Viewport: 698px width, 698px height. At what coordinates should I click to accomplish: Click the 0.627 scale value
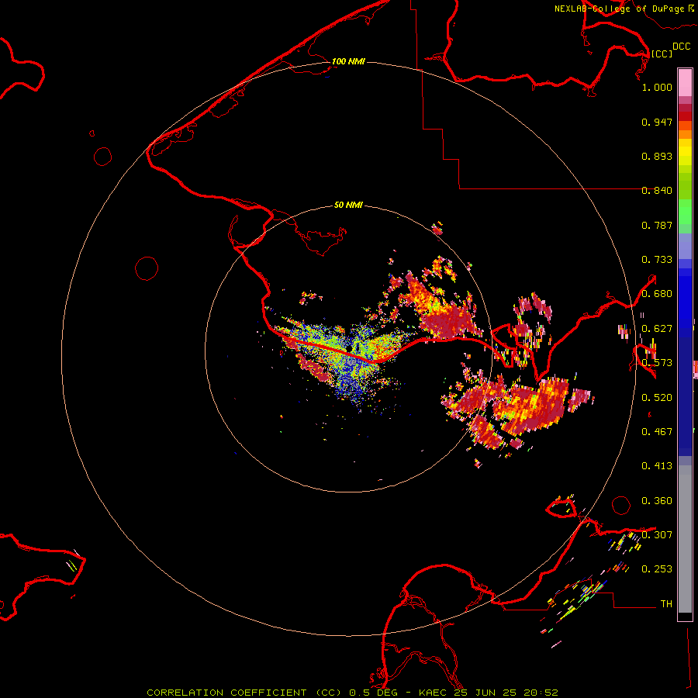coord(657,329)
